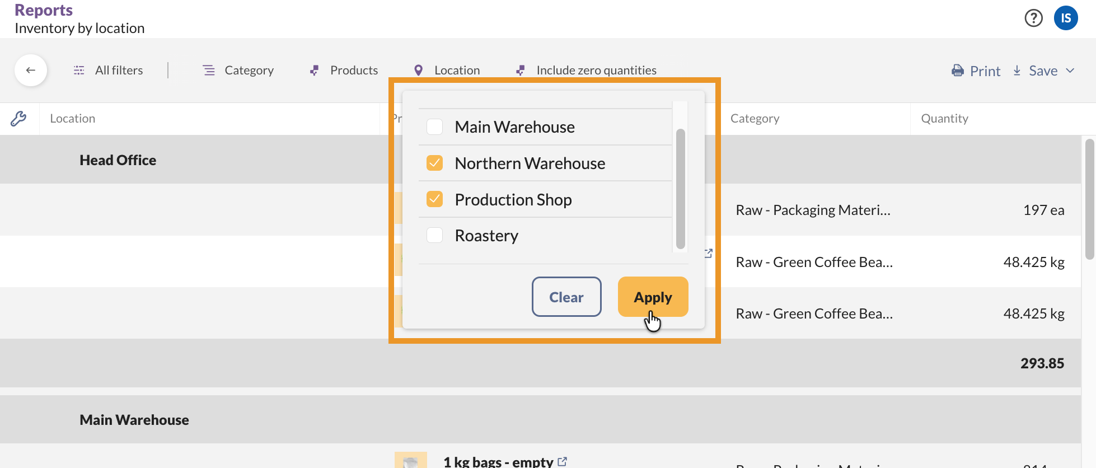Click the back arrow button
Viewport: 1096px width, 468px height.
tap(31, 70)
